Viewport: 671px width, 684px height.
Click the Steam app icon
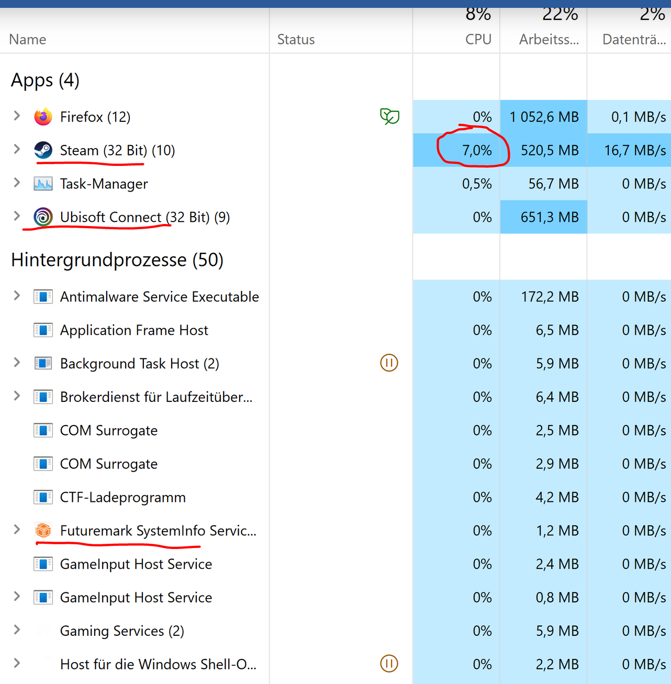click(43, 150)
